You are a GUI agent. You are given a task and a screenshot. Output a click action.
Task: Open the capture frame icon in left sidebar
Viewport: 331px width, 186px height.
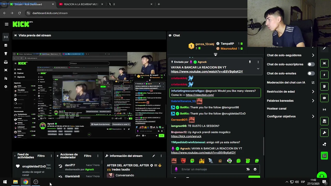click(6, 70)
